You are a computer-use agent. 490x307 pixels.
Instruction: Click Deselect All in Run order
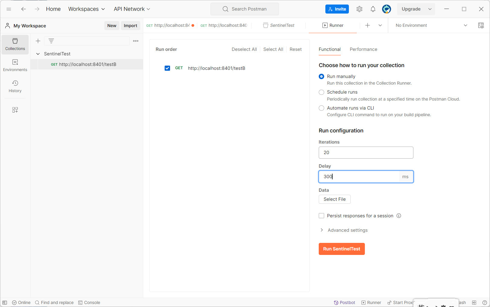click(244, 49)
